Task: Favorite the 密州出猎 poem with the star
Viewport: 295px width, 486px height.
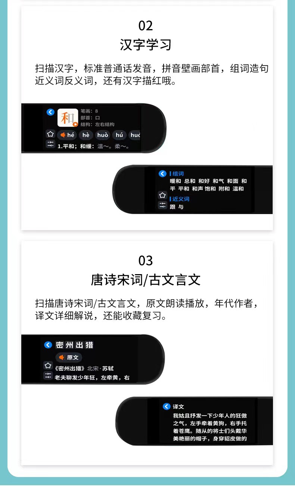Action: pyautogui.click(x=48, y=366)
